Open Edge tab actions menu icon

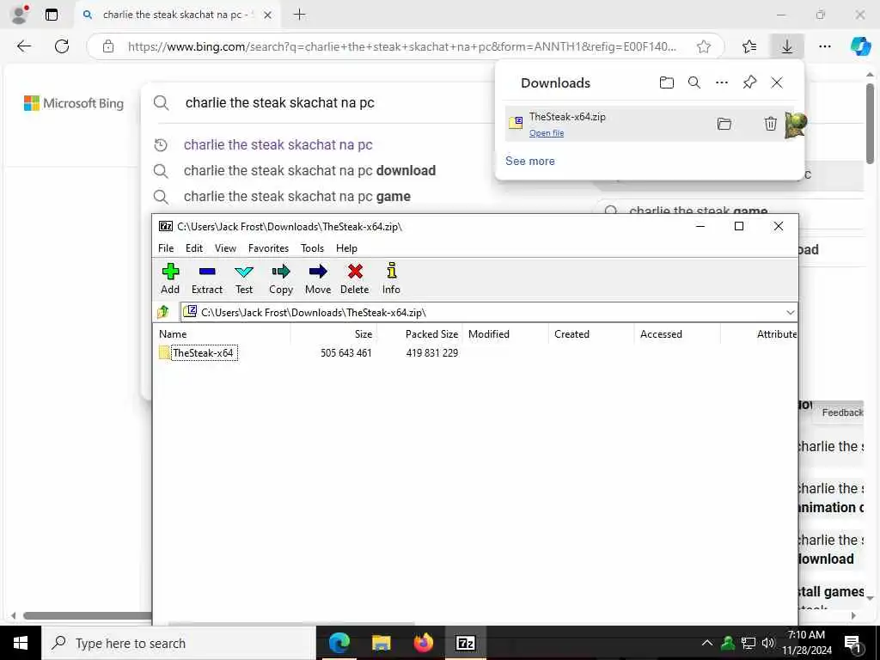tap(51, 15)
